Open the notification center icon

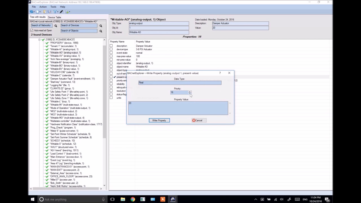point(328,199)
